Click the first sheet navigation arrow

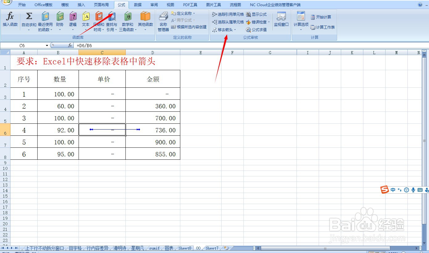tap(3, 248)
